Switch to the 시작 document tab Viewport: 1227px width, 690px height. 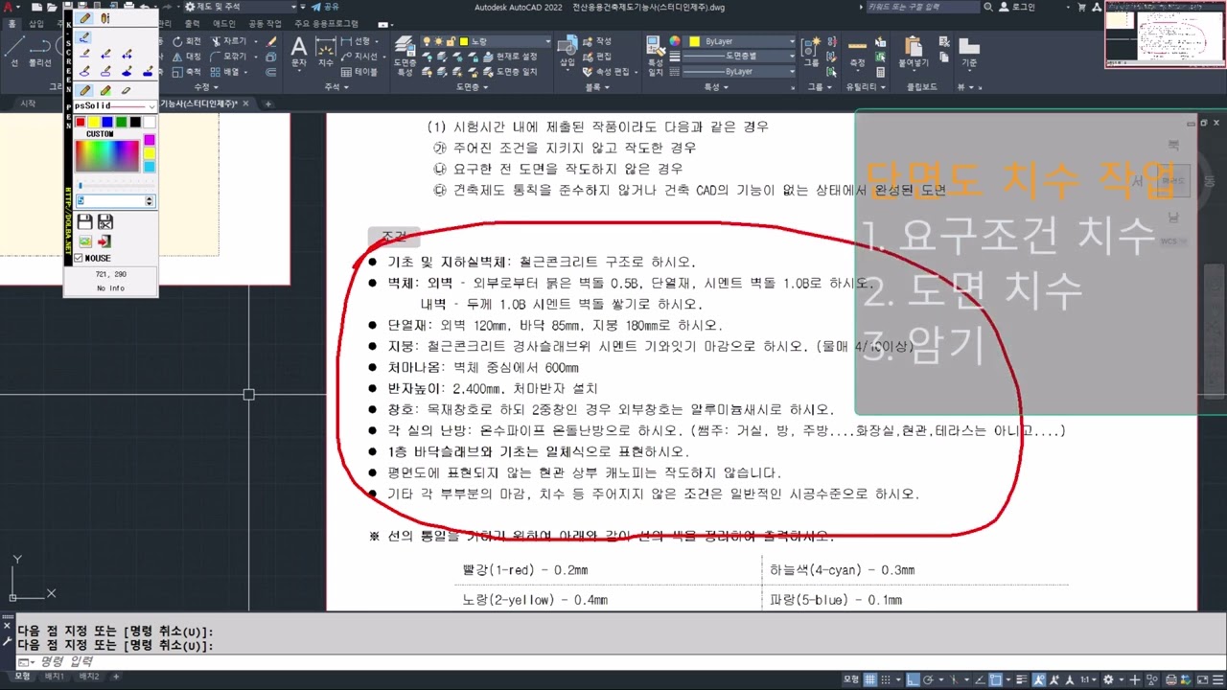[28, 103]
